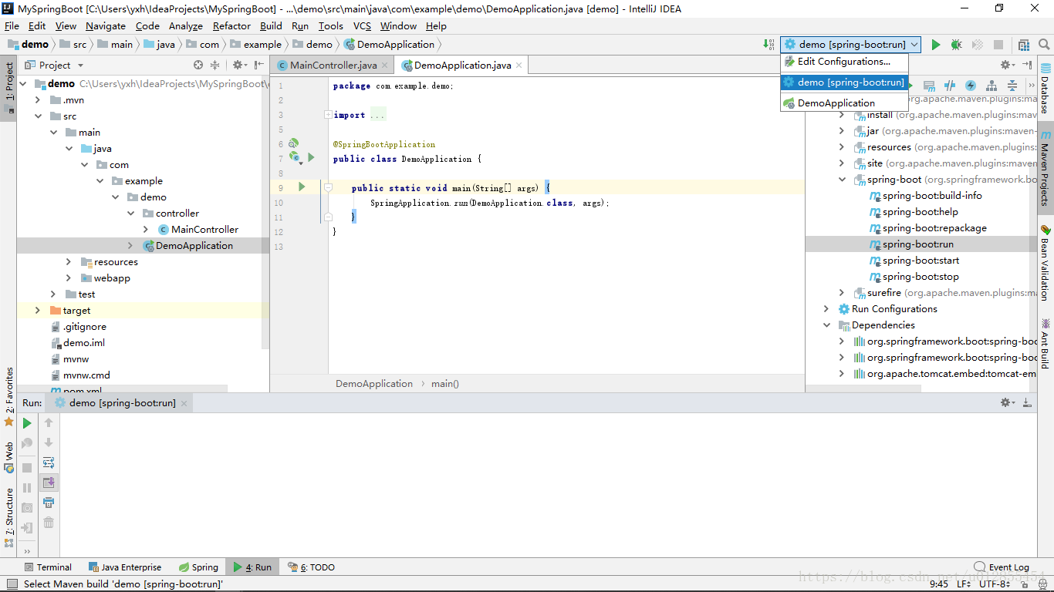Open the Project Structure icon in main toolbar
The image size is (1054, 592).
(x=1024, y=45)
